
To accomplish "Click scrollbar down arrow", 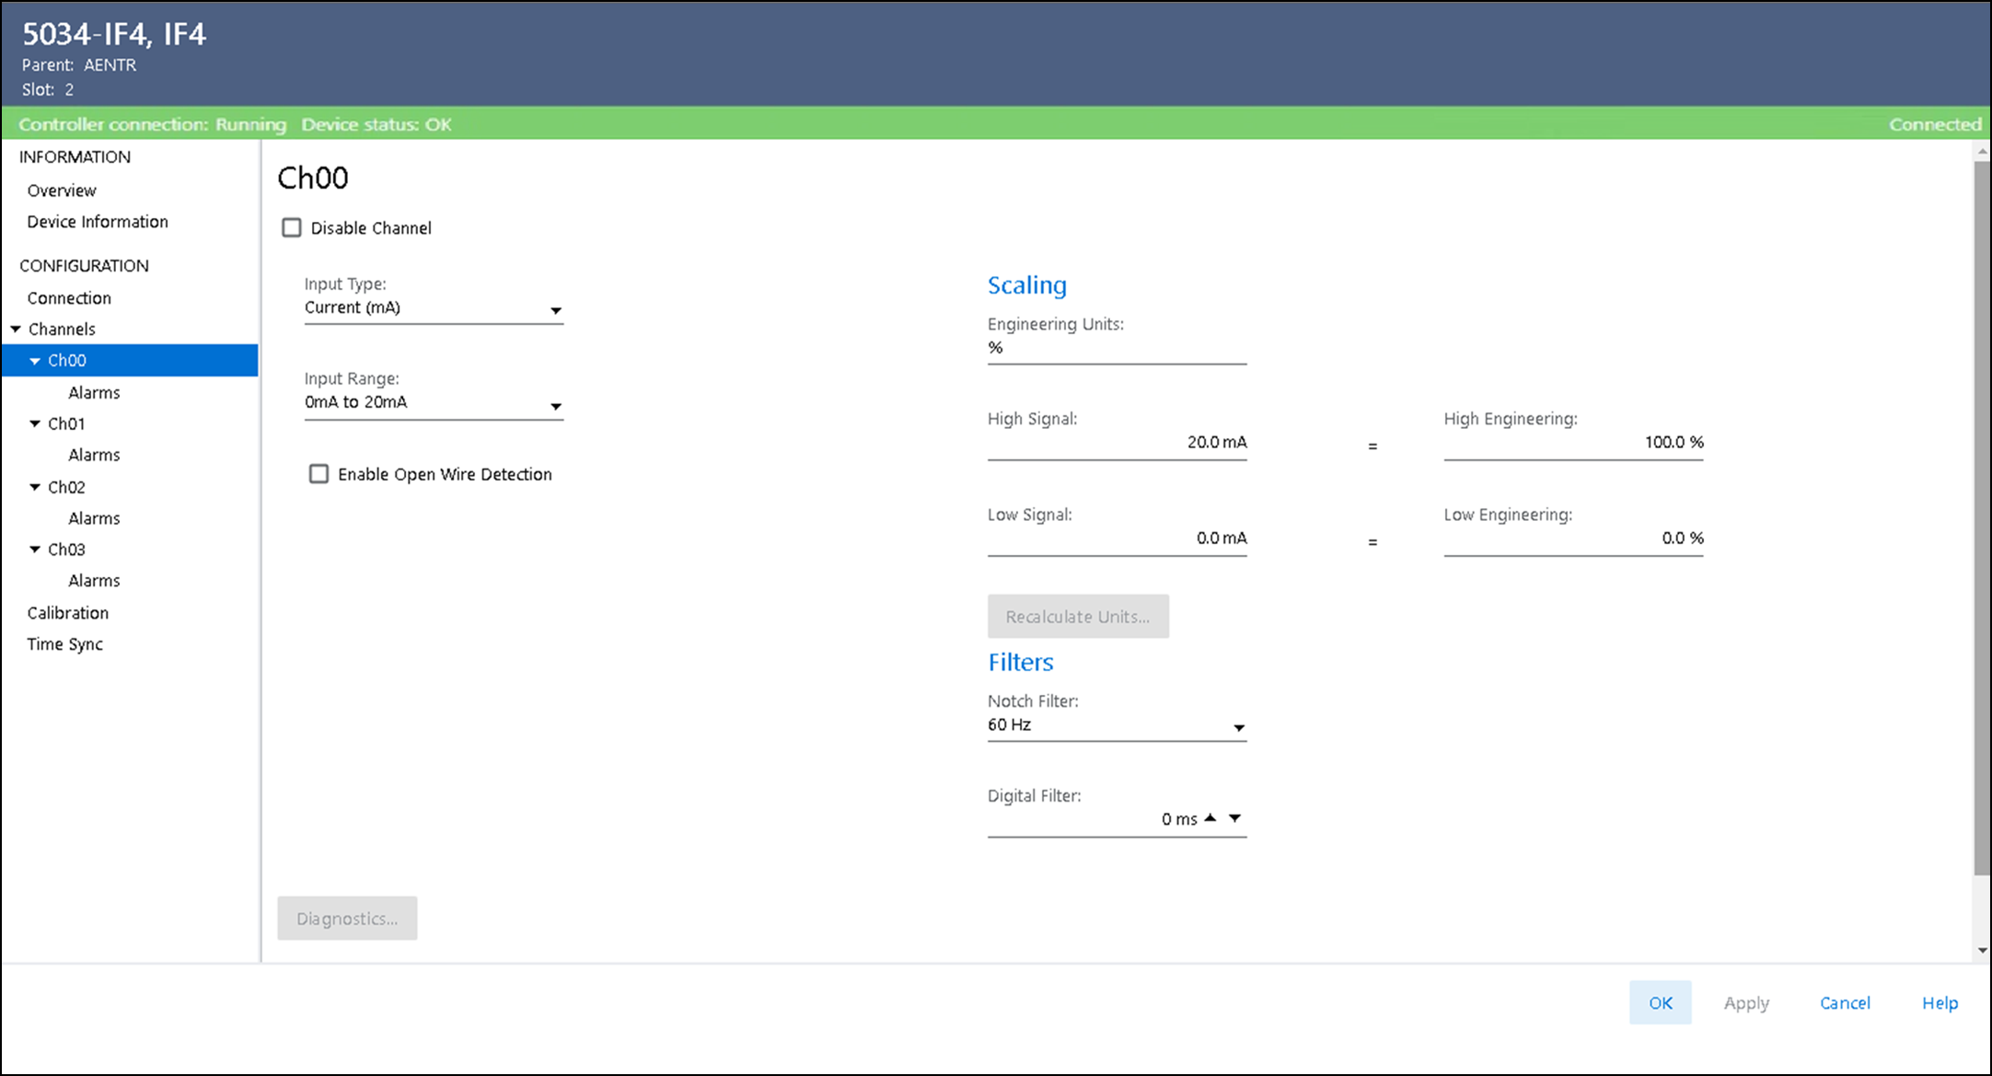I will click(1982, 951).
